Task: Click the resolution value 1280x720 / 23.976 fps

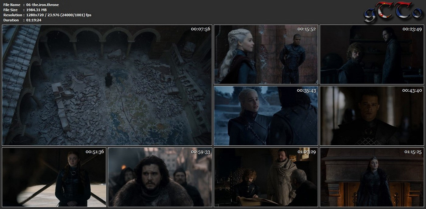Action: 59,15
